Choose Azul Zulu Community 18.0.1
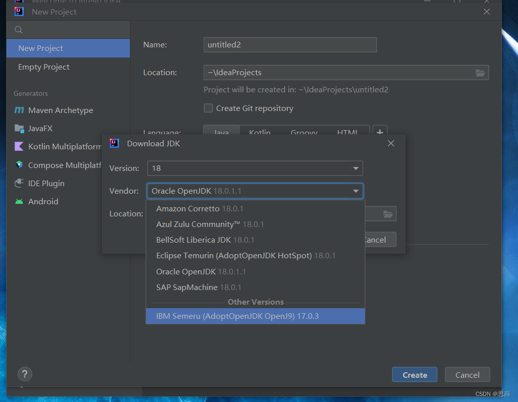This screenshot has width=518, height=402. [255, 224]
